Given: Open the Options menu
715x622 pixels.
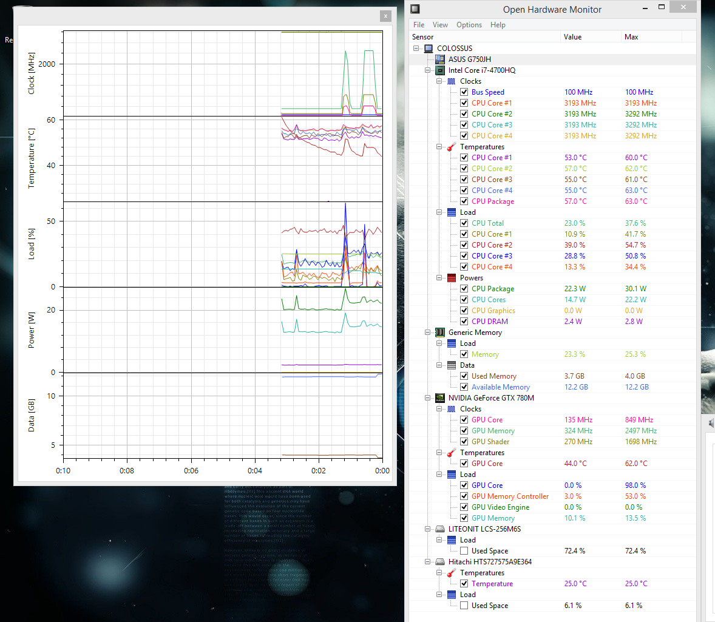Looking at the screenshot, I should [x=469, y=25].
